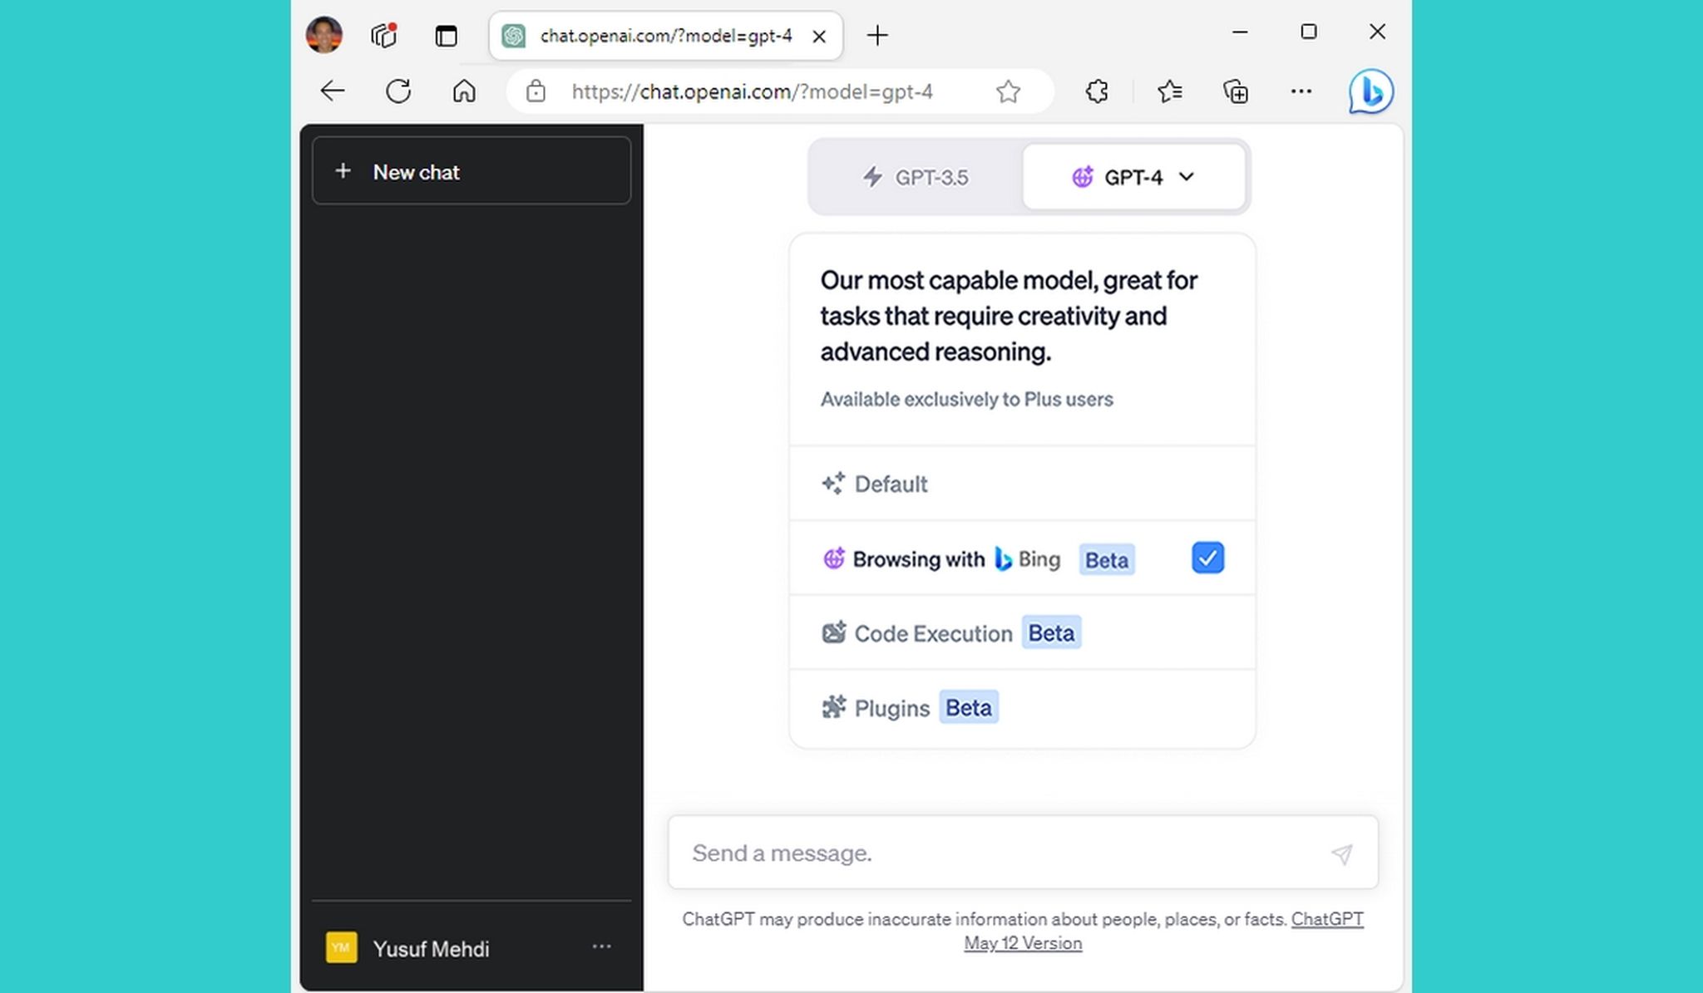Open browser Collections icon

[1236, 91]
